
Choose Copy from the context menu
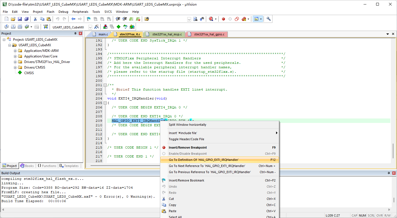coord(220,205)
